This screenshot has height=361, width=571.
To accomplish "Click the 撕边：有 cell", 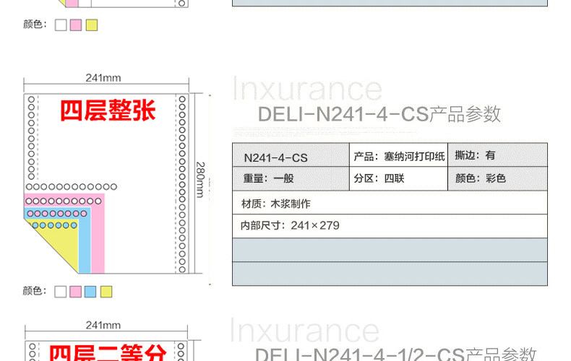I will [x=497, y=155].
